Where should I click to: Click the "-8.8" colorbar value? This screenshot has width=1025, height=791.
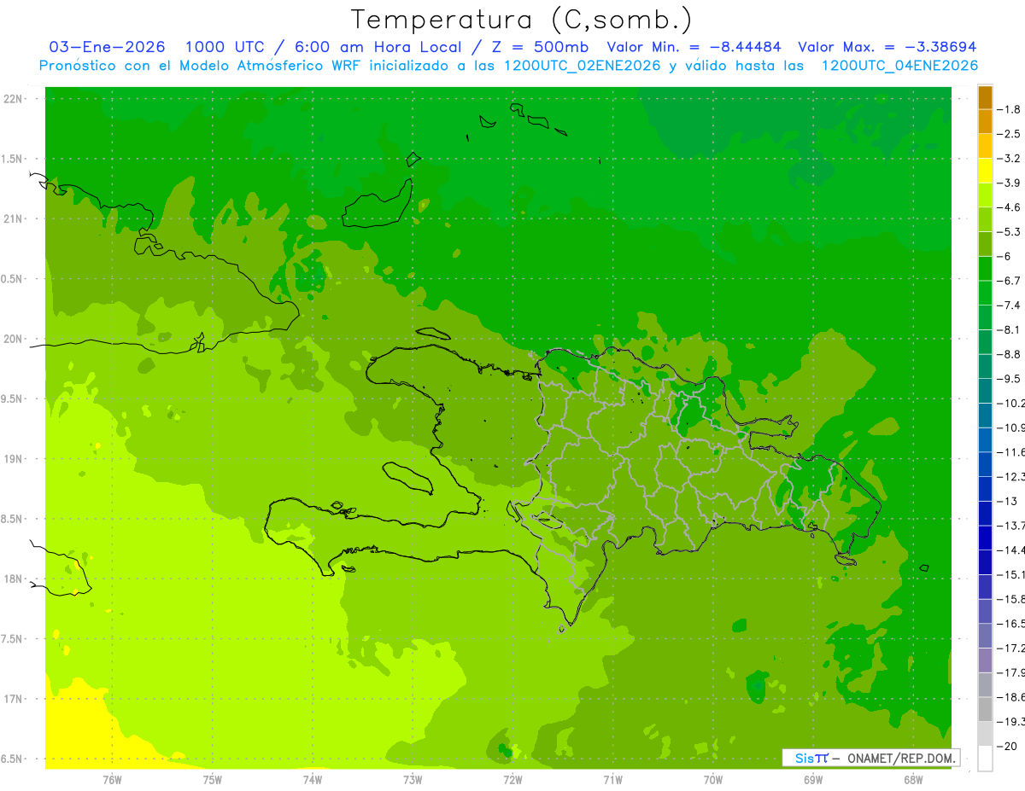pyautogui.click(x=1010, y=354)
